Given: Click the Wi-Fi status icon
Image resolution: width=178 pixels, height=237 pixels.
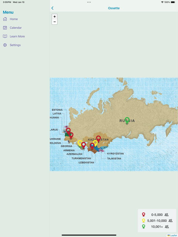Looking at the screenshot, I should coord(162,2).
